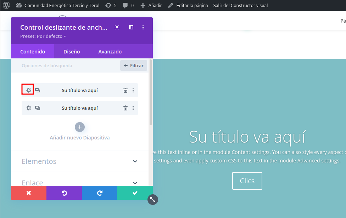Expand the Elementos section
346x218 pixels.
point(135,161)
